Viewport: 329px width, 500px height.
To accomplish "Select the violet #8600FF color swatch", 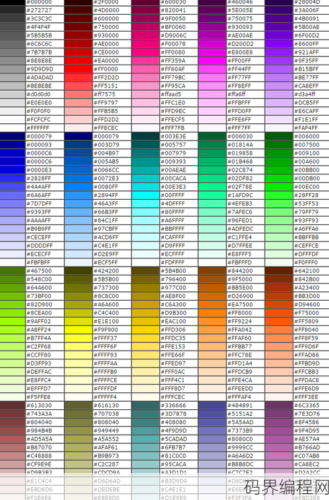I will pyautogui.click(x=279, y=44).
